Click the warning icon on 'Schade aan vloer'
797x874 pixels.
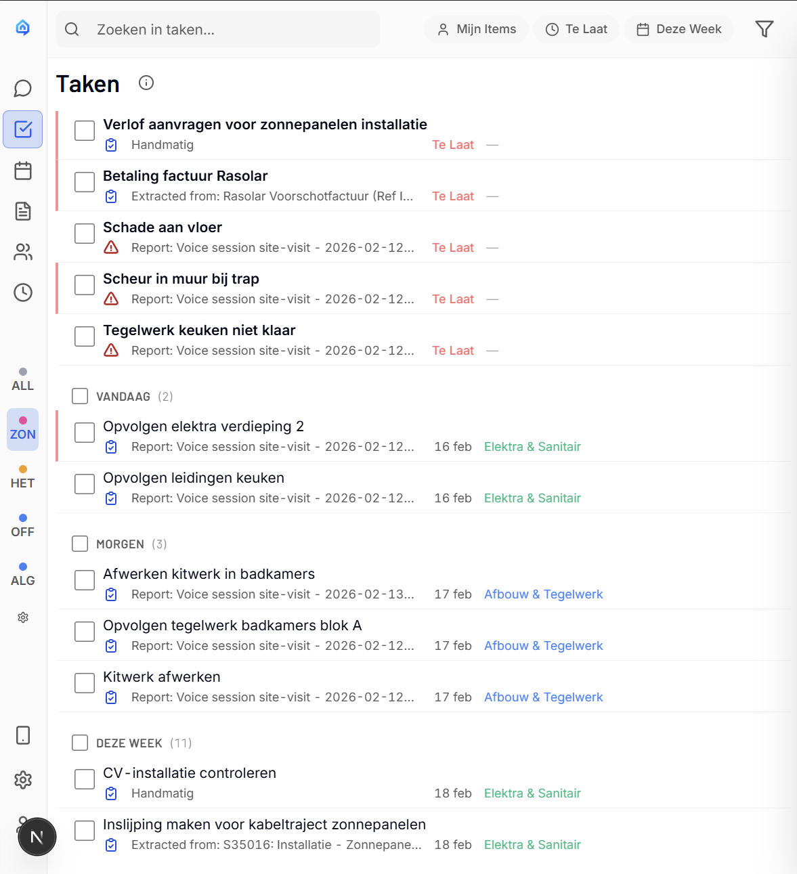point(111,248)
